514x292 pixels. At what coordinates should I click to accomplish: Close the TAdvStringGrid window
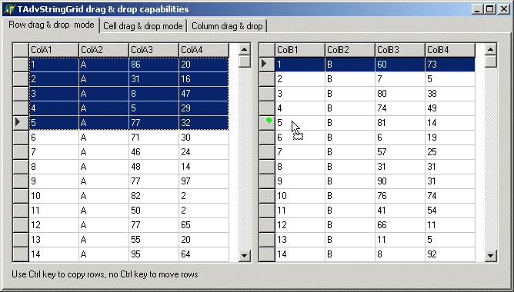tap(503, 9)
